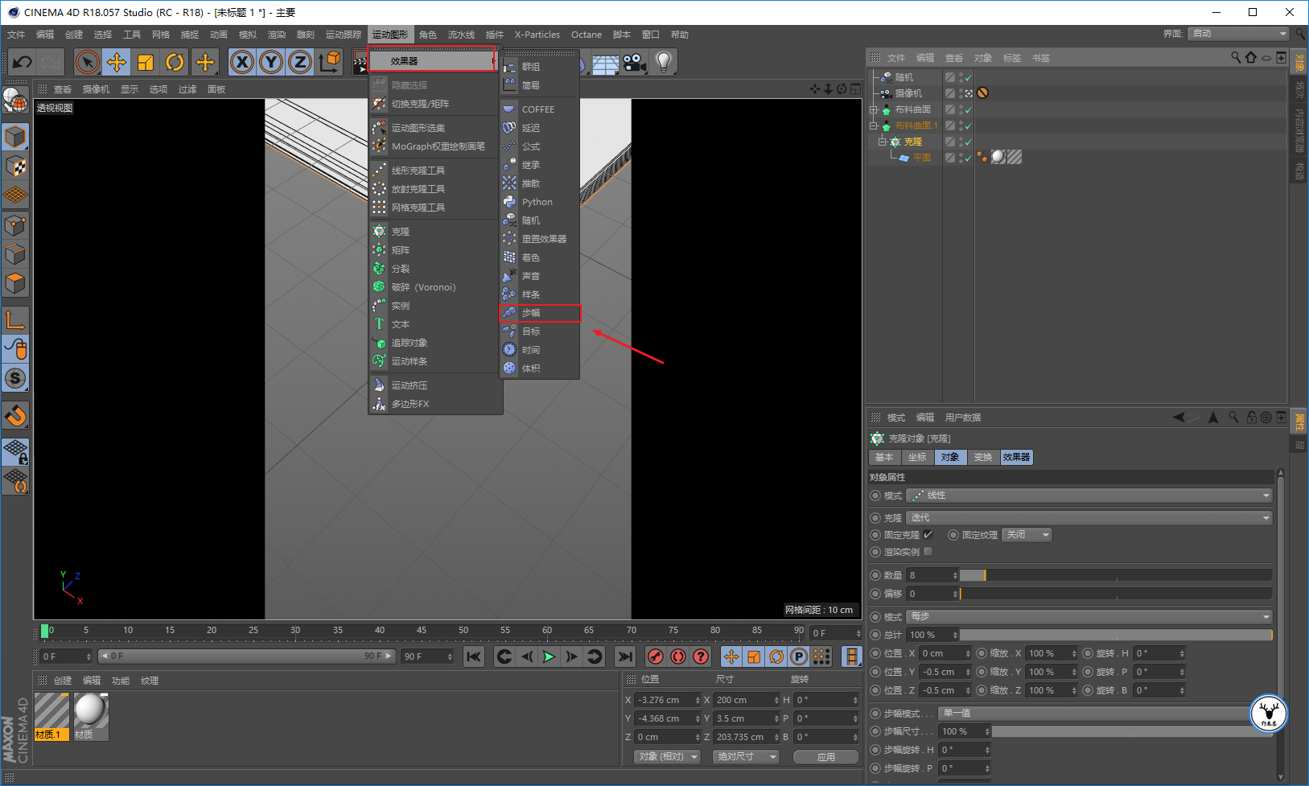Open the 运动图形 menu bar item
The image size is (1309, 786).
click(390, 35)
